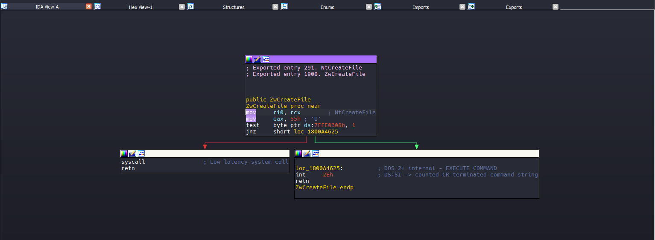This screenshot has height=240, width=655.
Task: Click the jnz mnemonic
Action: click(251, 132)
